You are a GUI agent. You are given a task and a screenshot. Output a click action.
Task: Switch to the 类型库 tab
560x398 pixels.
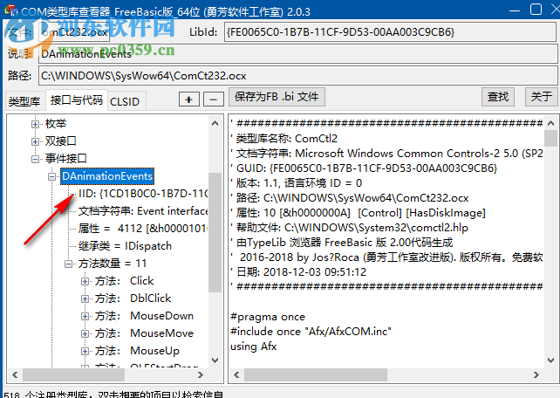coord(24,101)
